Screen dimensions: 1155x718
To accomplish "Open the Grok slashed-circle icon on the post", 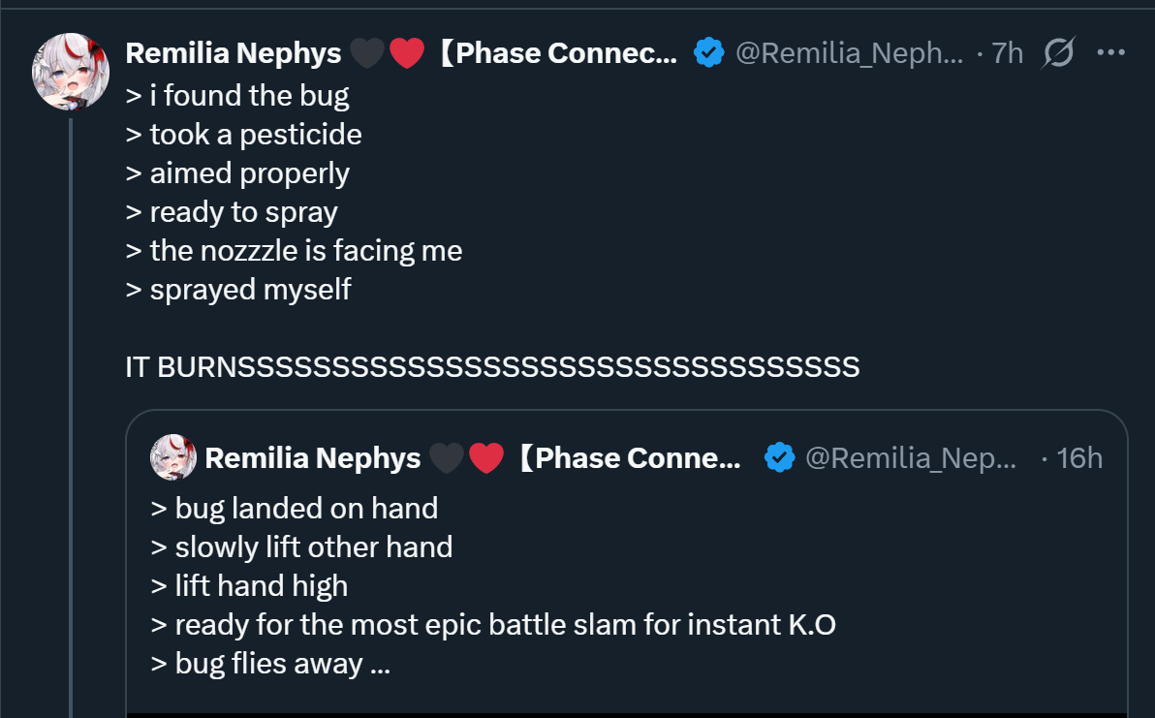I will (1057, 53).
